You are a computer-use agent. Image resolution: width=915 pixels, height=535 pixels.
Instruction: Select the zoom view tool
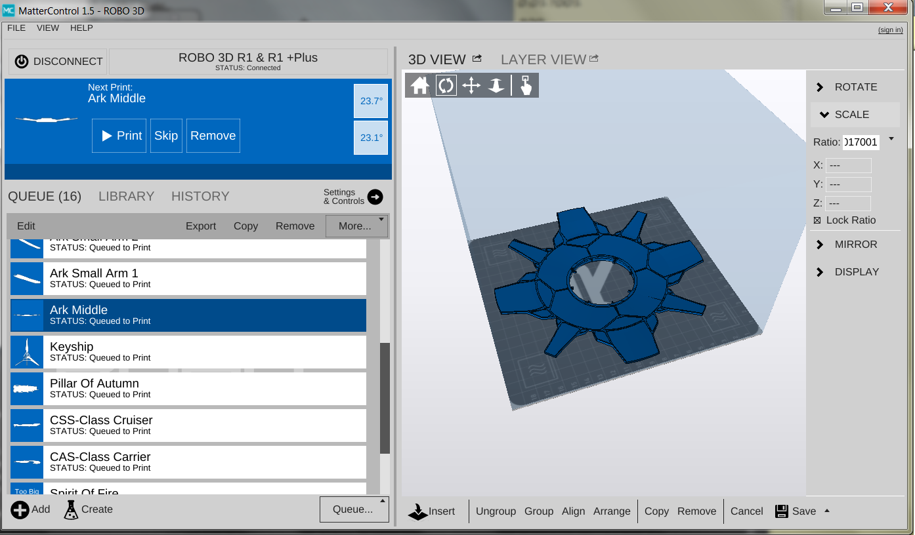pyautogui.click(x=496, y=85)
